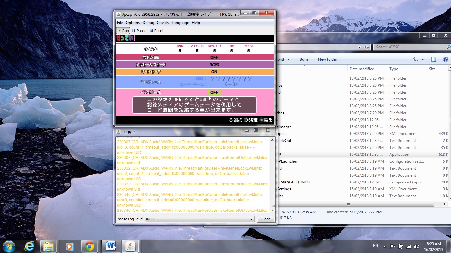The height and width of the screenshot is (253, 451).
Task: Click the button SE OFF value
Action: tap(214, 57)
